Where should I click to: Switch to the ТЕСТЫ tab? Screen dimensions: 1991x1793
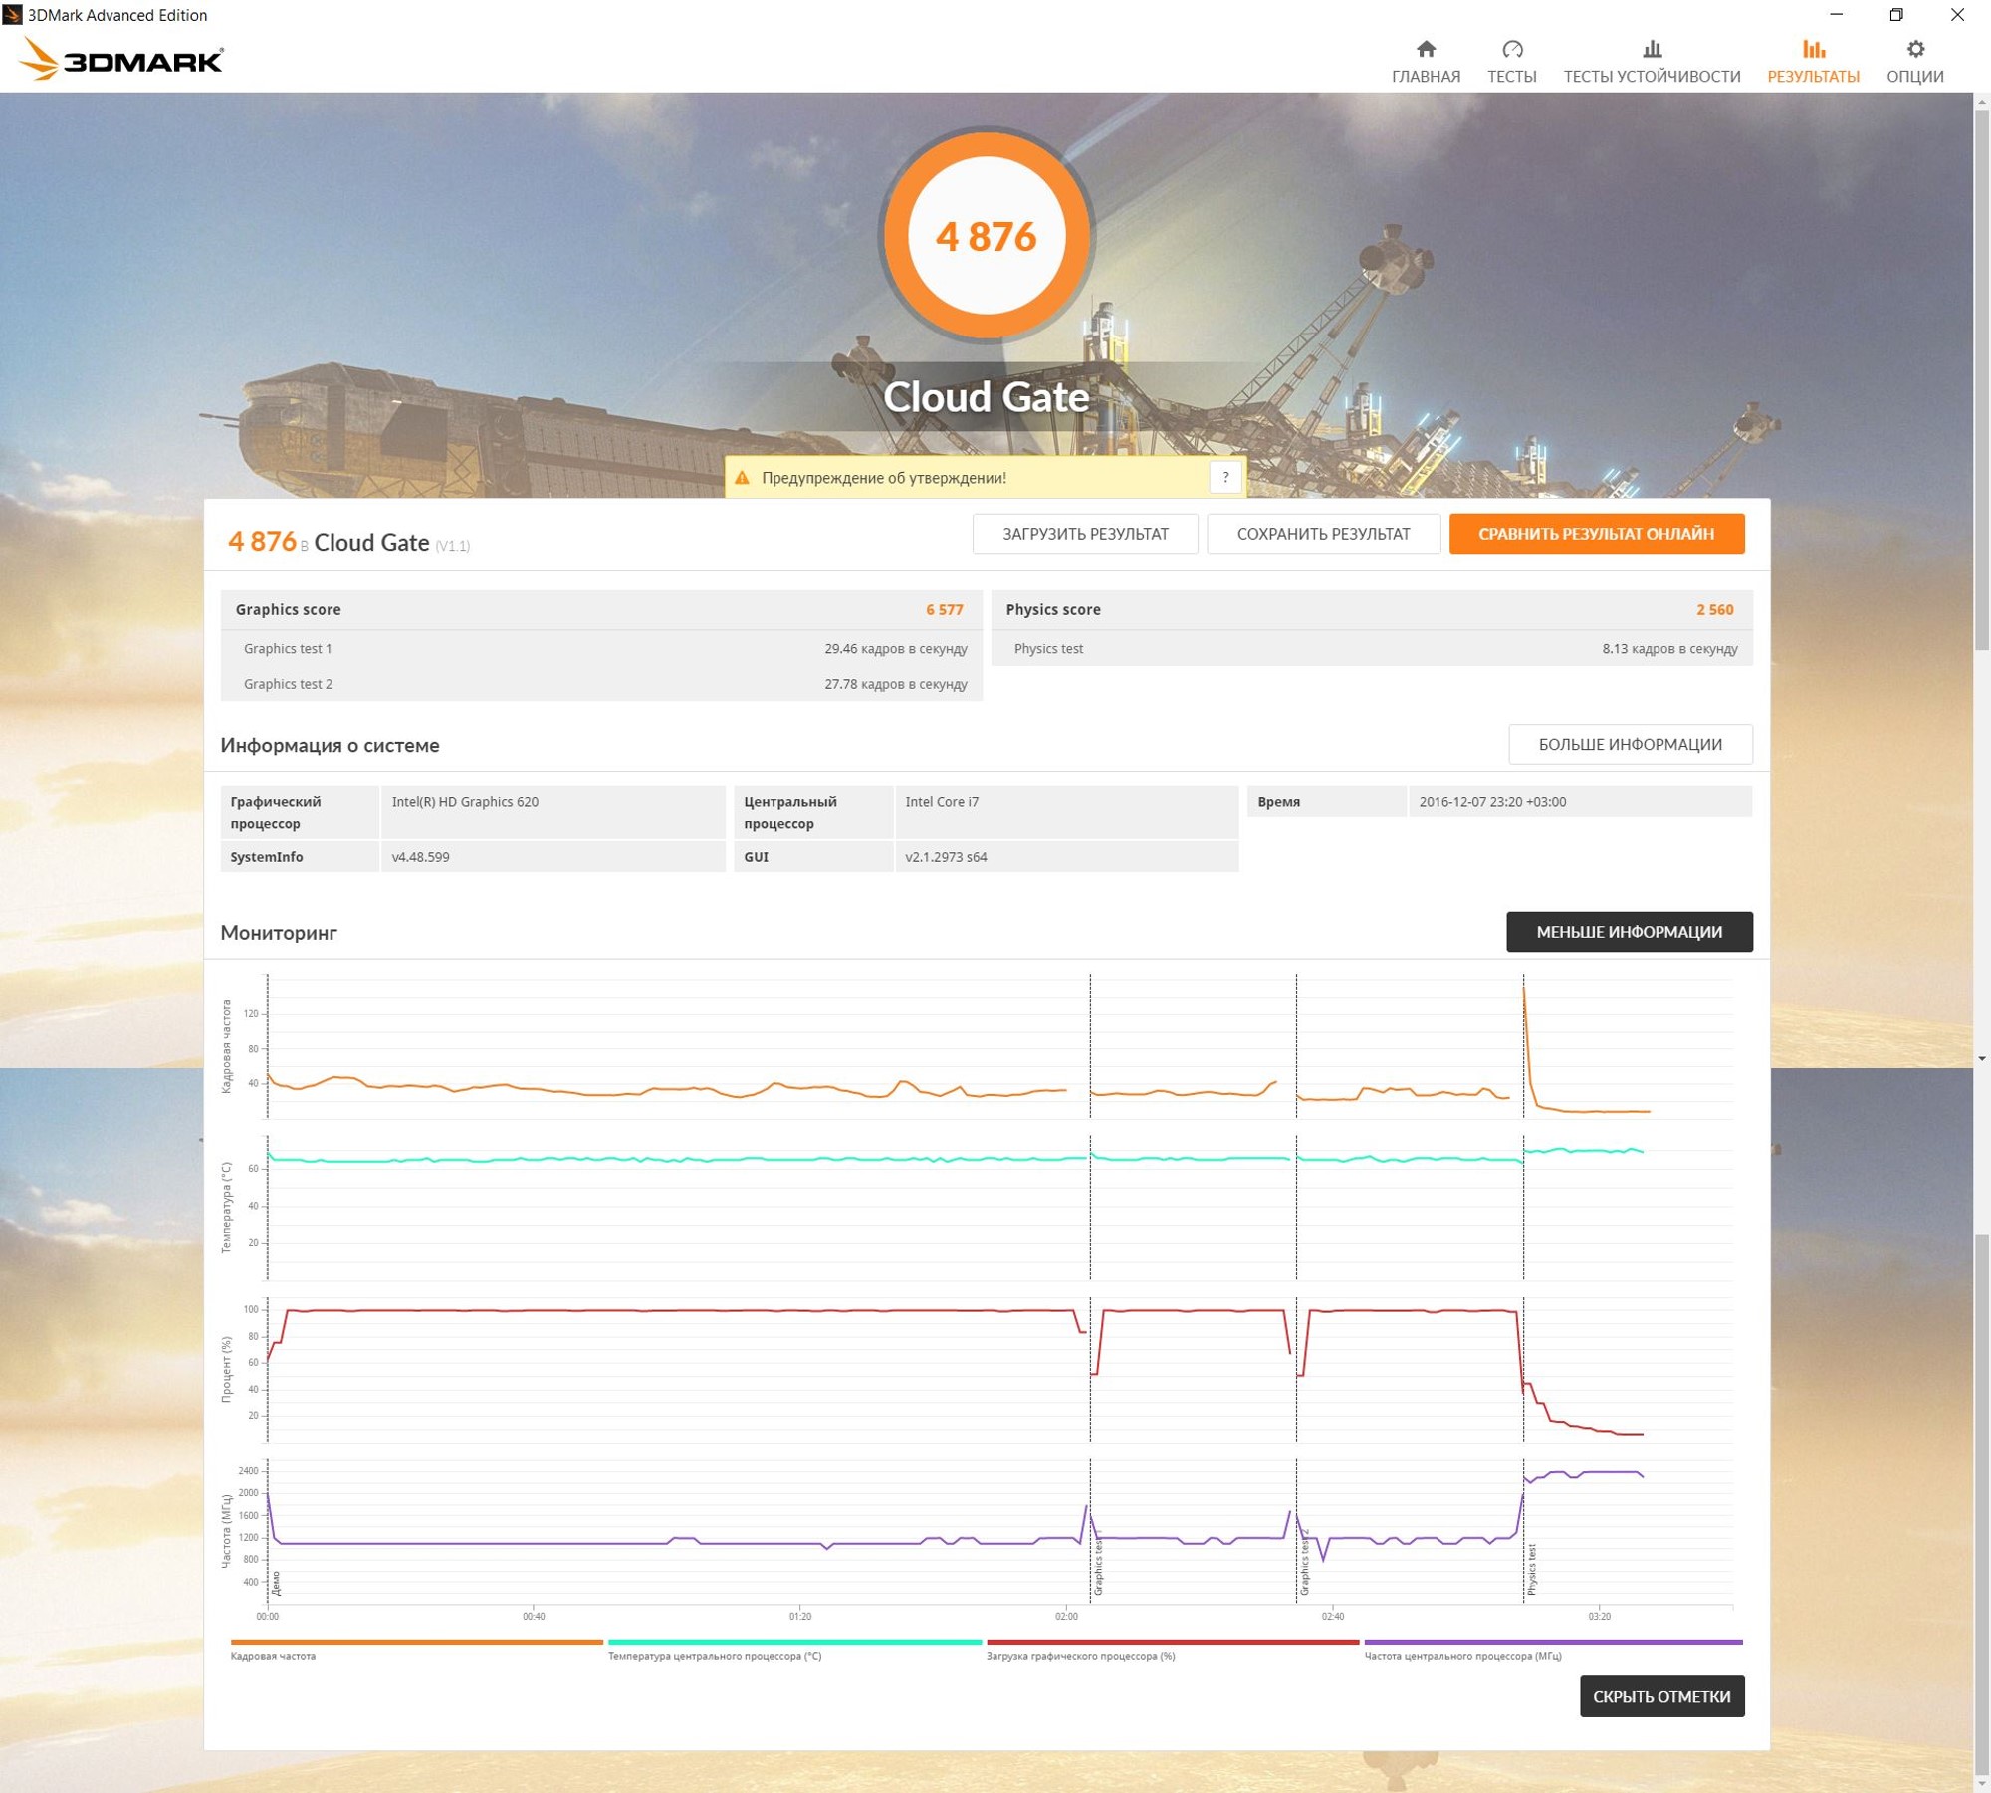[1511, 62]
